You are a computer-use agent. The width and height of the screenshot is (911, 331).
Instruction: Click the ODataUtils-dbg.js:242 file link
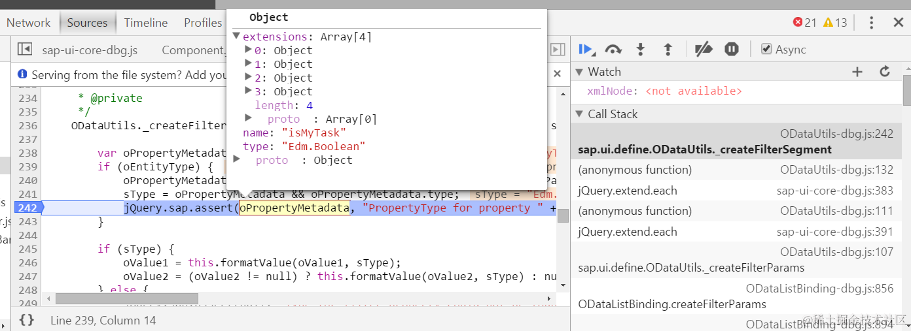pyautogui.click(x=836, y=133)
